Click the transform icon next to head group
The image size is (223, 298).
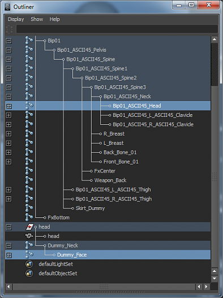pyautogui.click(x=29, y=226)
